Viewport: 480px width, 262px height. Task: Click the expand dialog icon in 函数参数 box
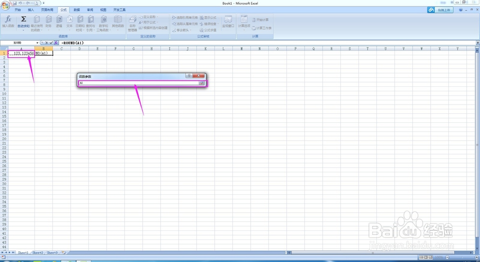click(202, 83)
